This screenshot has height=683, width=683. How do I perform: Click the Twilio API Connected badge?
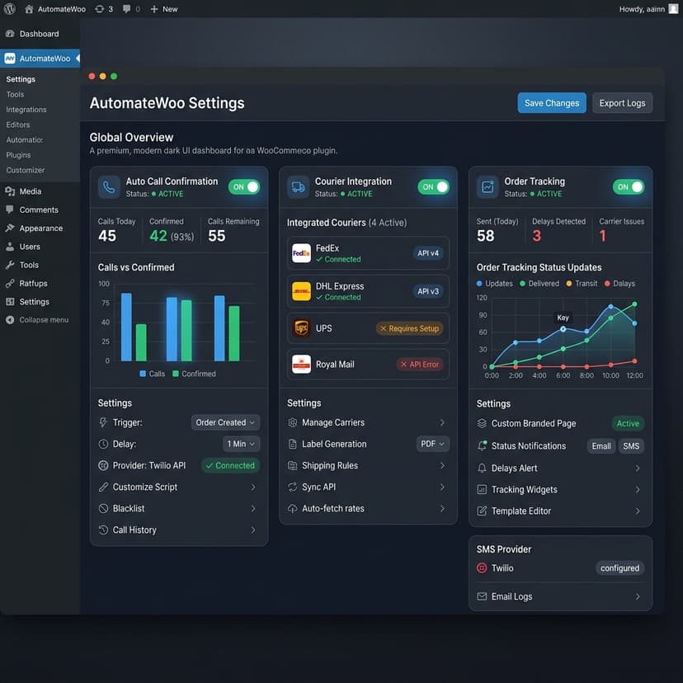click(x=230, y=465)
